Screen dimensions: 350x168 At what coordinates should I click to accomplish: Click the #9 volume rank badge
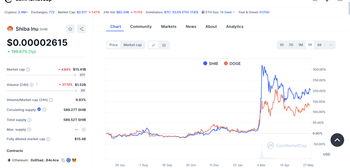coord(83,90)
